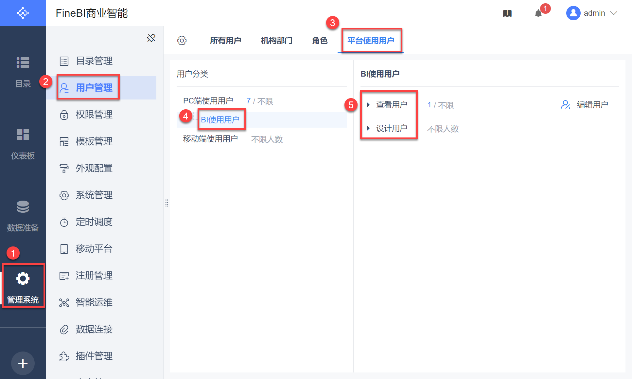The image size is (632, 379).
Task: Click the panel divider drag handle
Action: pyautogui.click(x=167, y=203)
